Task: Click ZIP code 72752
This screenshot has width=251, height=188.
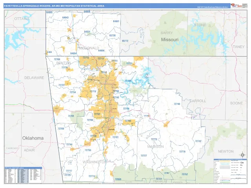Action: [x=185, y=174]
